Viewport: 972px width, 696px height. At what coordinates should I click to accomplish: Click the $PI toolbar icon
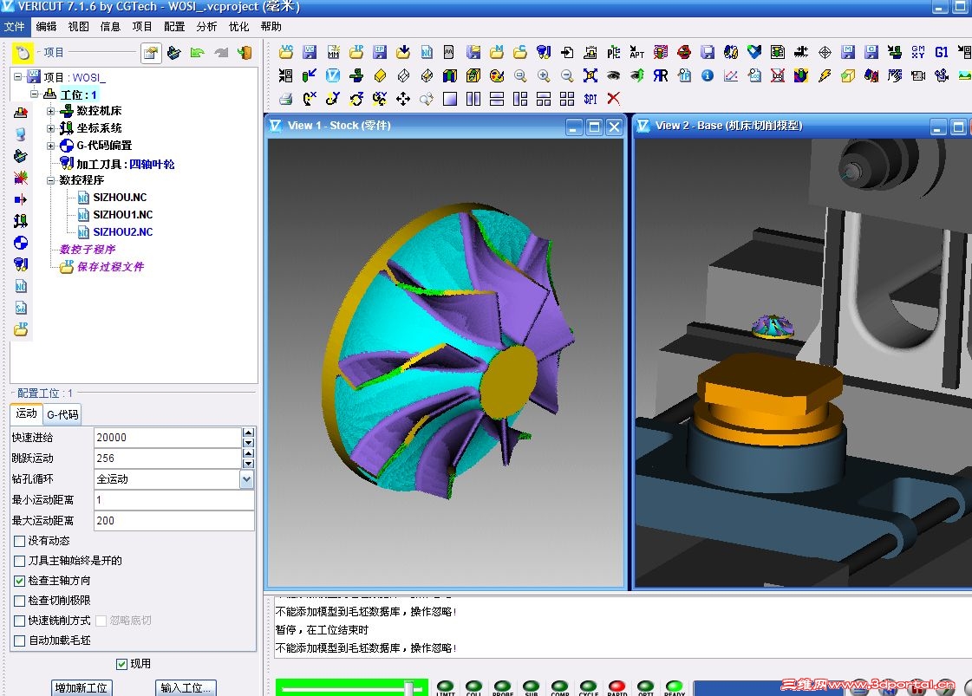[590, 99]
